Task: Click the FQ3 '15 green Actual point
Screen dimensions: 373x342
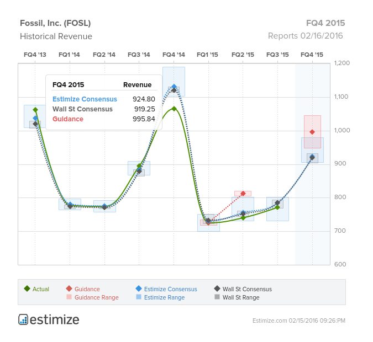Action: coord(277,207)
